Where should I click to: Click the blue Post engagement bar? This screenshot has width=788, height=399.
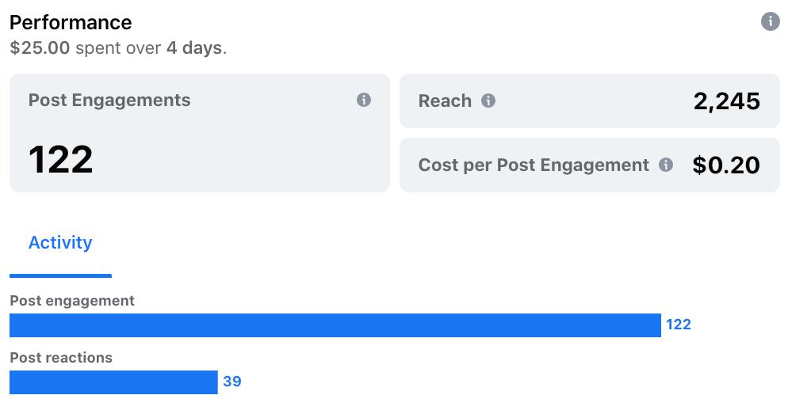coord(335,325)
